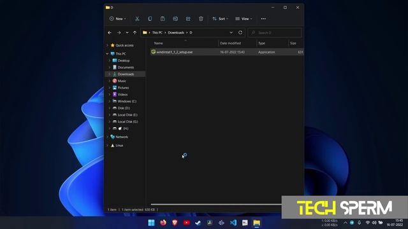
Task: Expand the Linux node chevron
Action: coord(108,146)
